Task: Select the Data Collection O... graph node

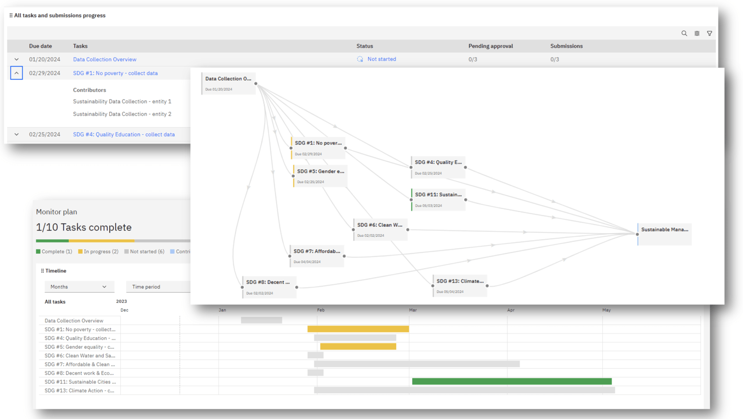Action: (228, 84)
